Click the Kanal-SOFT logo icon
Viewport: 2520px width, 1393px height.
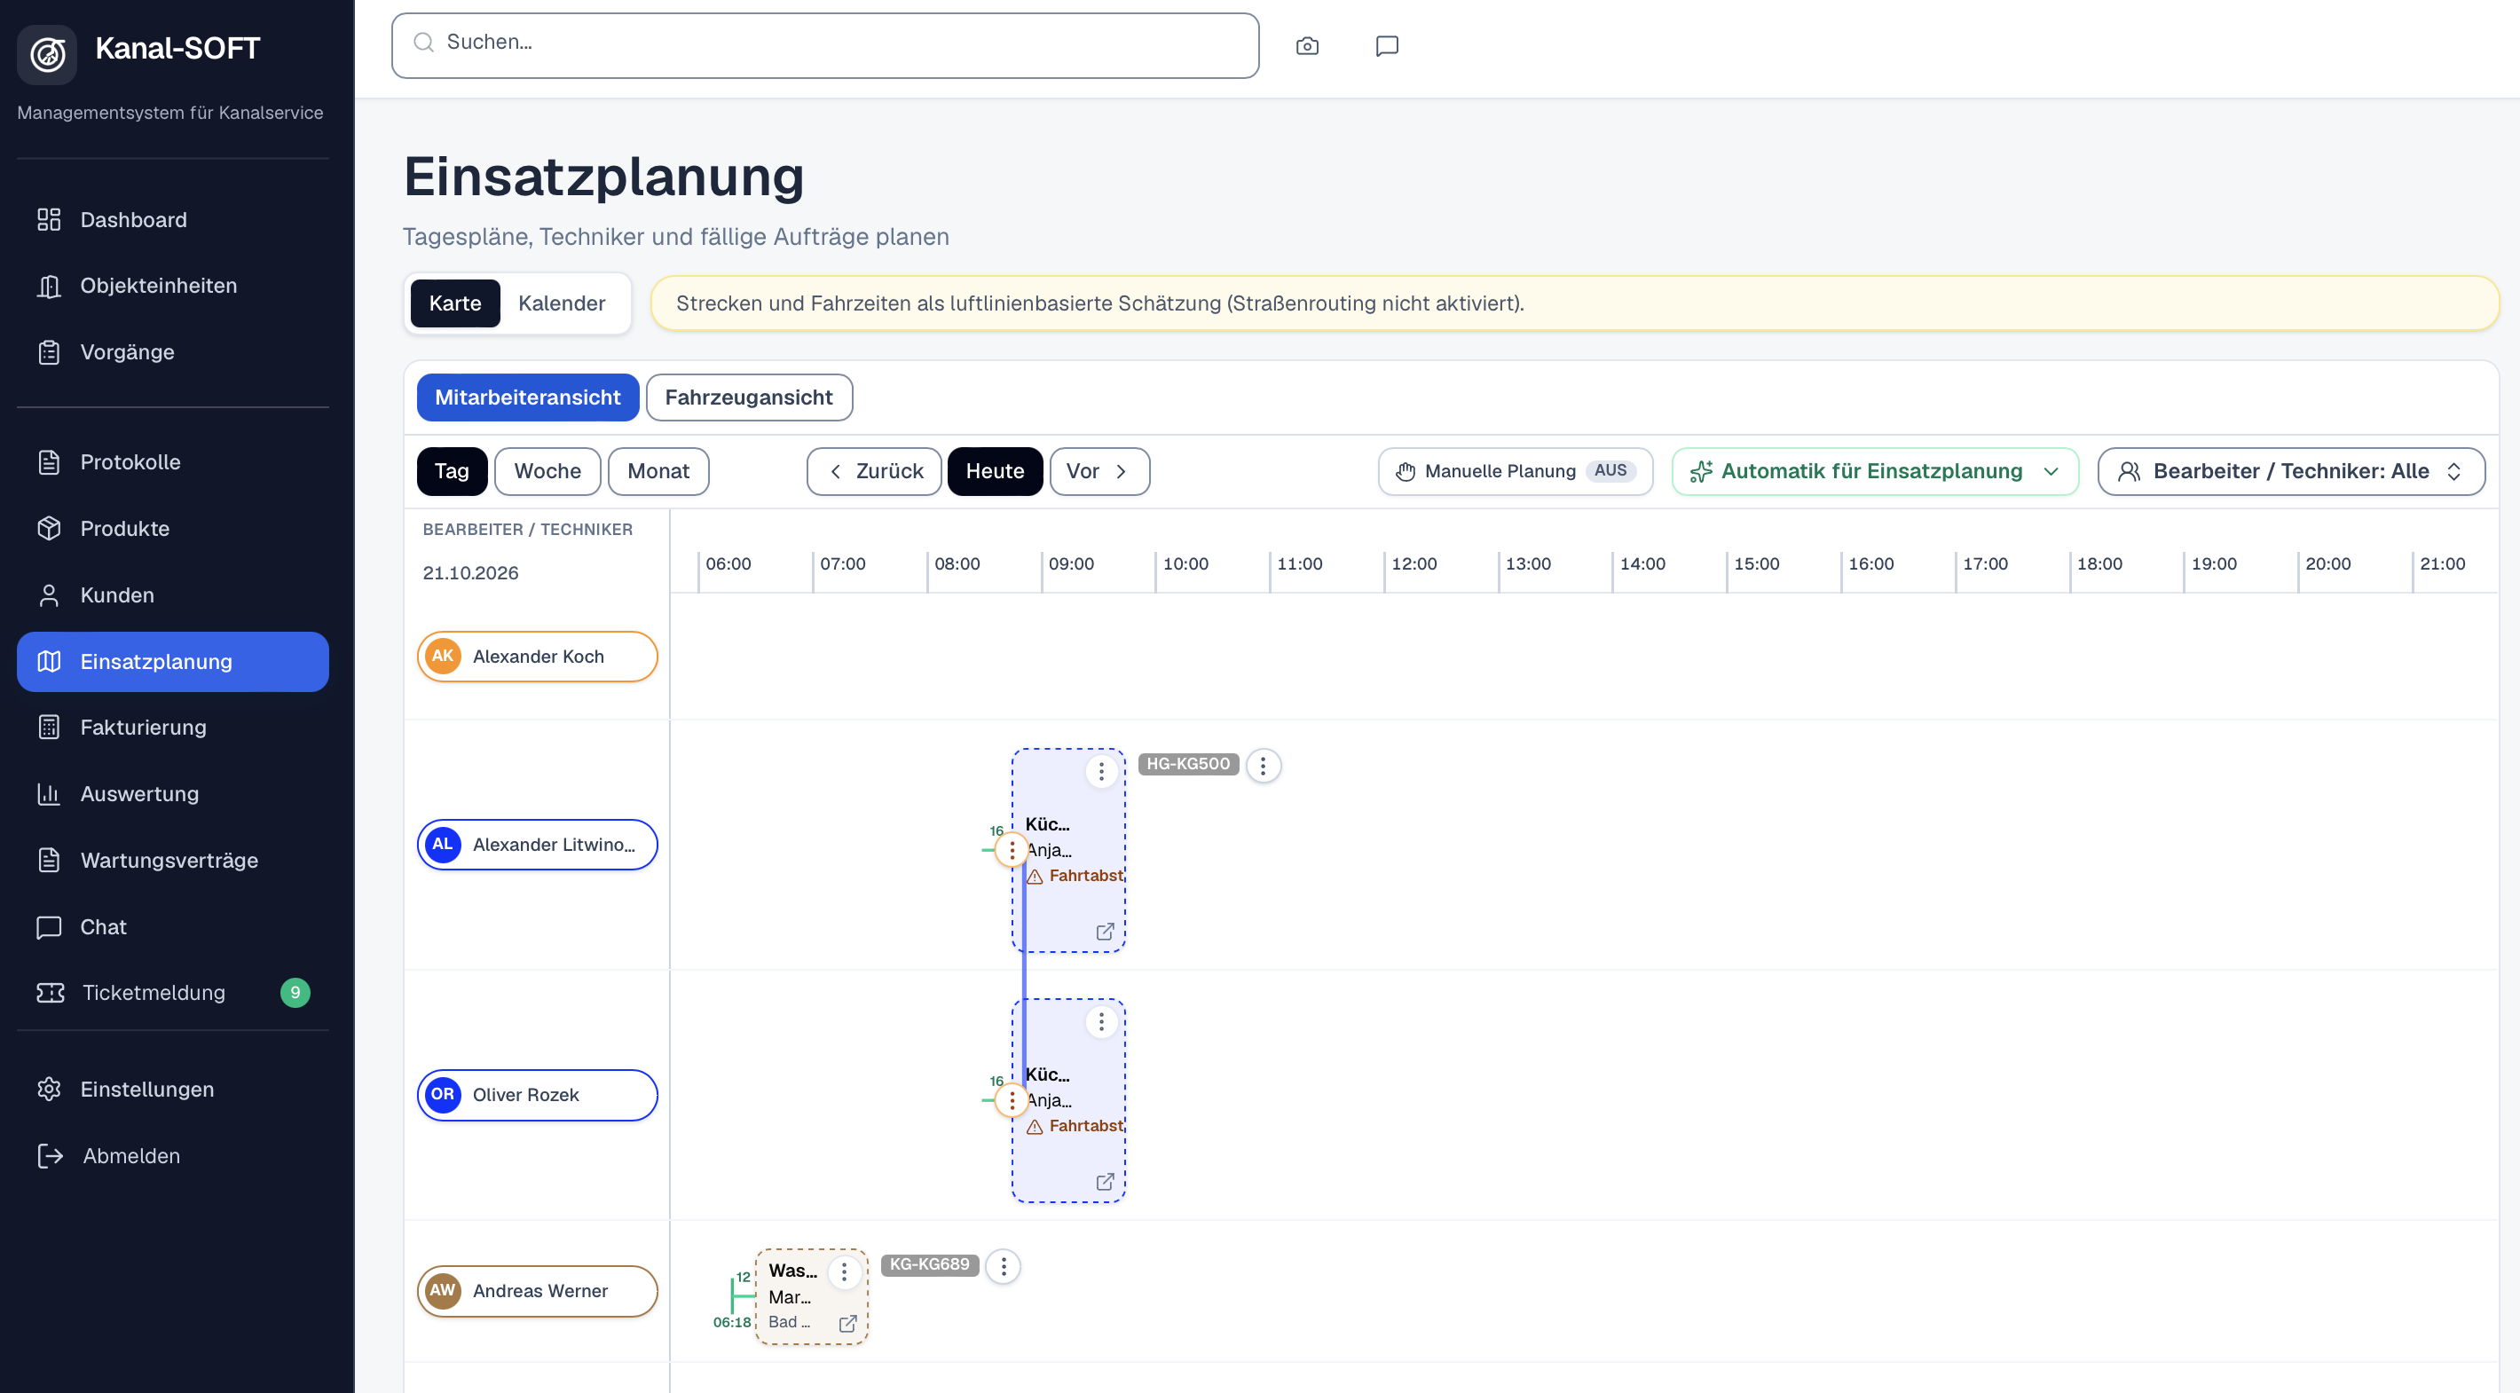47,54
